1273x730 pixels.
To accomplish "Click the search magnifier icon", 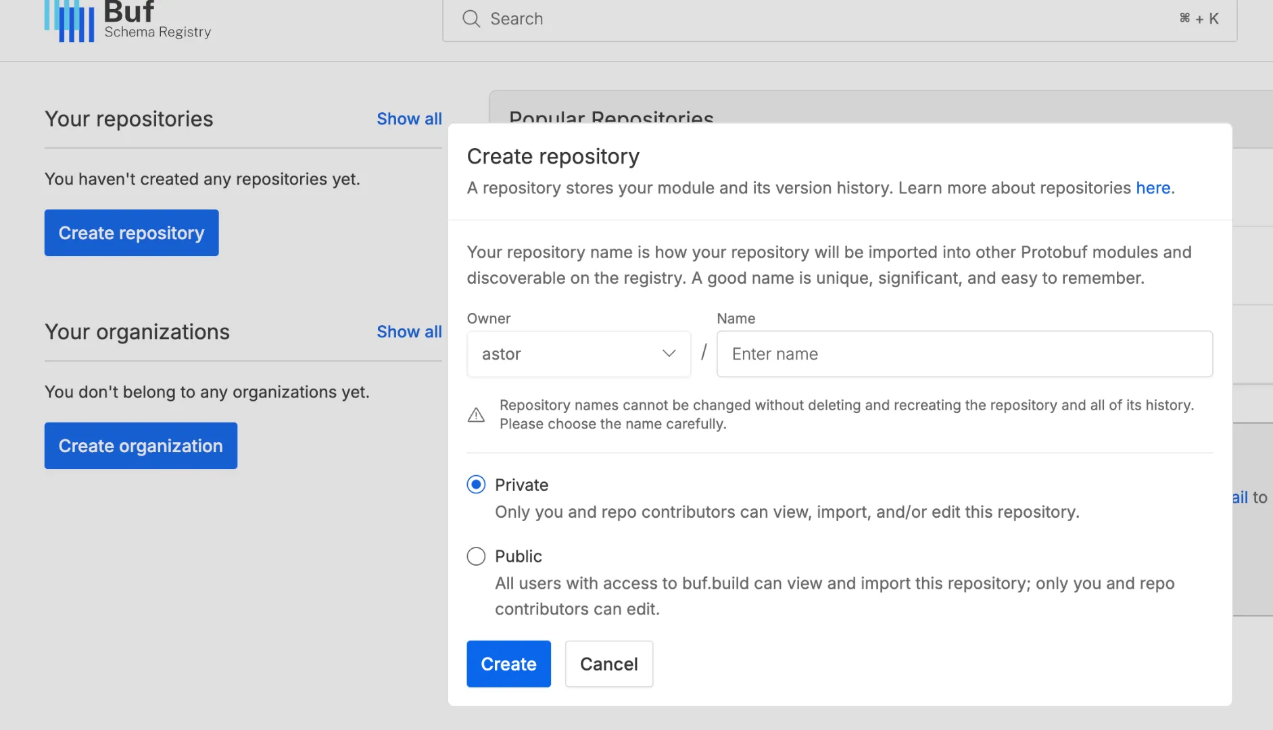I will coord(471,19).
